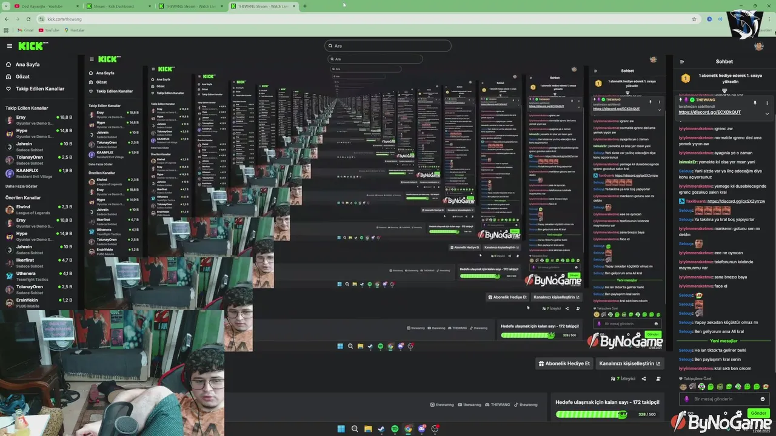The height and width of the screenshot is (436, 776).
Task: Click the pin icon on the pinned THEWANG message
Action: (x=755, y=103)
